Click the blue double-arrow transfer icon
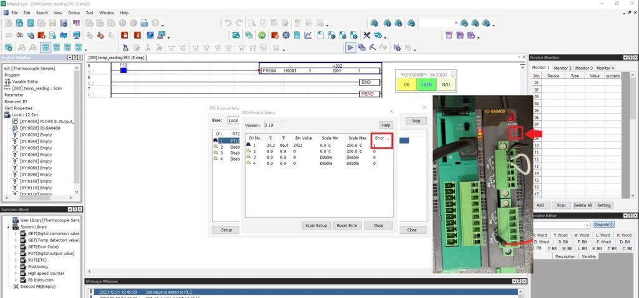The height and width of the screenshot is (298, 639). pyautogui.click(x=64, y=35)
